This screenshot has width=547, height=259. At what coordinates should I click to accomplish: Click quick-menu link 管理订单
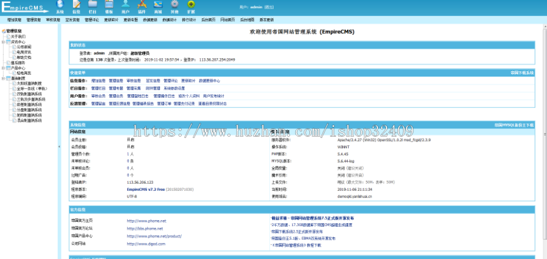coord(164,104)
